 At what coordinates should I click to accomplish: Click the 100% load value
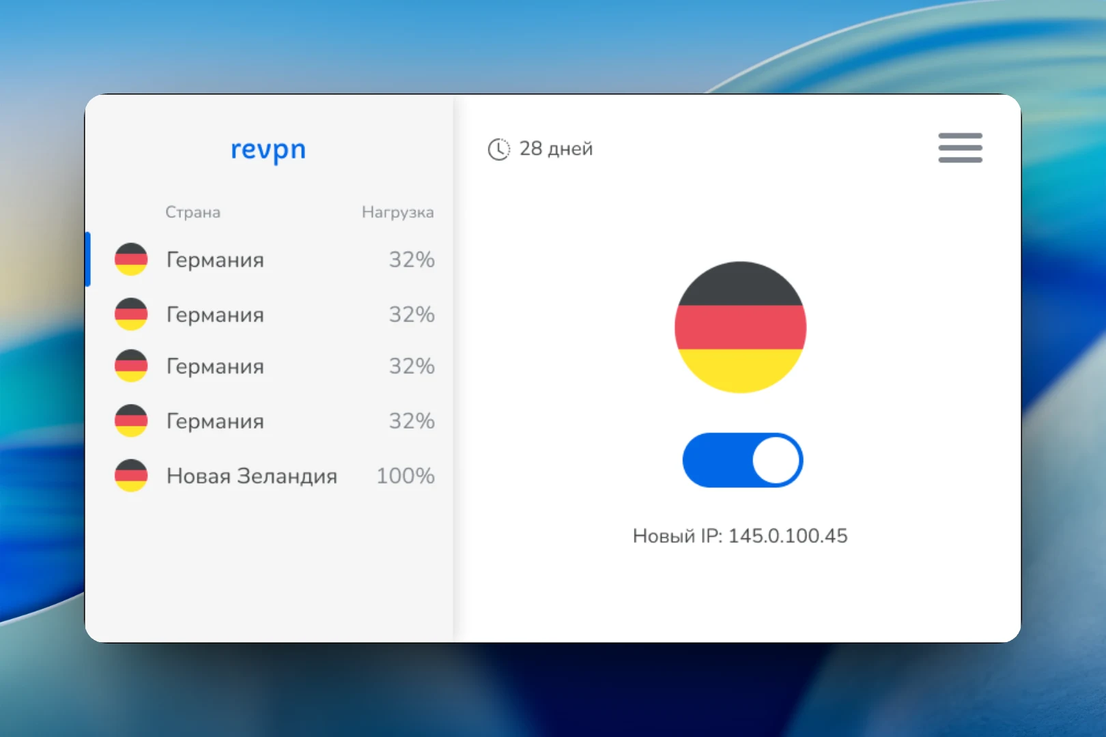(406, 476)
